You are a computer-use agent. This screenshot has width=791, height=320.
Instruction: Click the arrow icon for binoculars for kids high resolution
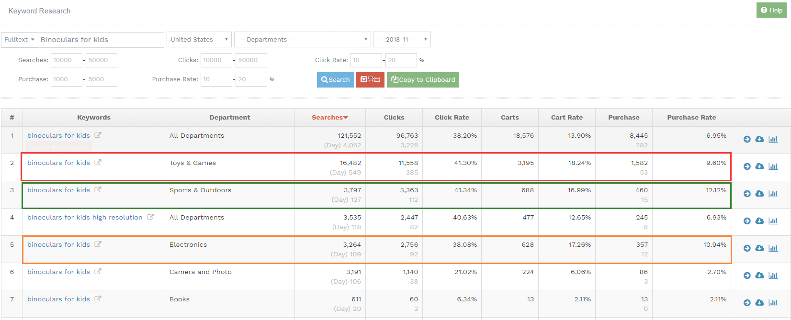point(747,221)
